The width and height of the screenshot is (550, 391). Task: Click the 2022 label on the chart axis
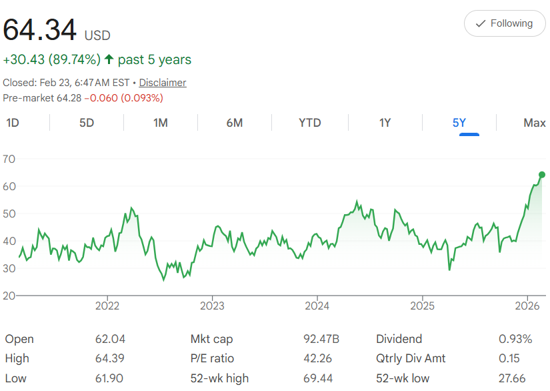107,307
